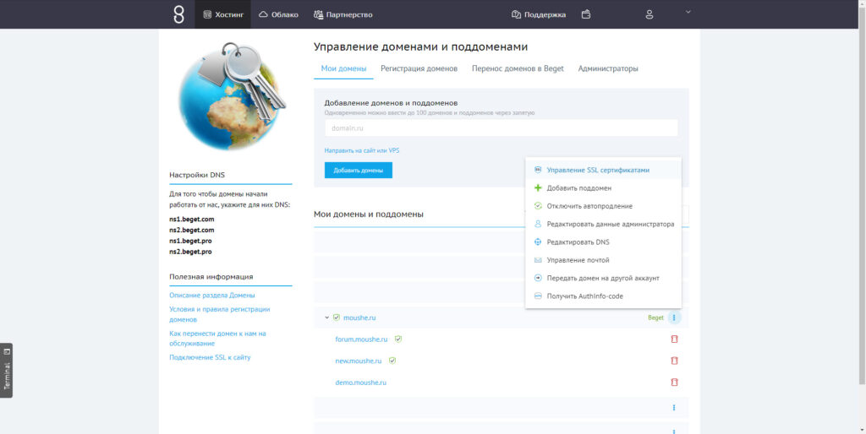Screen dimensions: 866x434
Task: Open the moushe.ru domain link
Action: (359, 317)
